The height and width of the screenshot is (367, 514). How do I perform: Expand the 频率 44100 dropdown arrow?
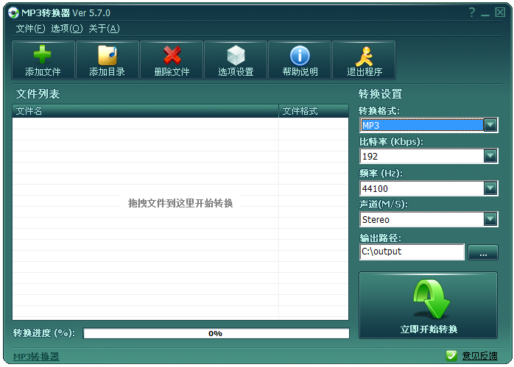point(490,188)
